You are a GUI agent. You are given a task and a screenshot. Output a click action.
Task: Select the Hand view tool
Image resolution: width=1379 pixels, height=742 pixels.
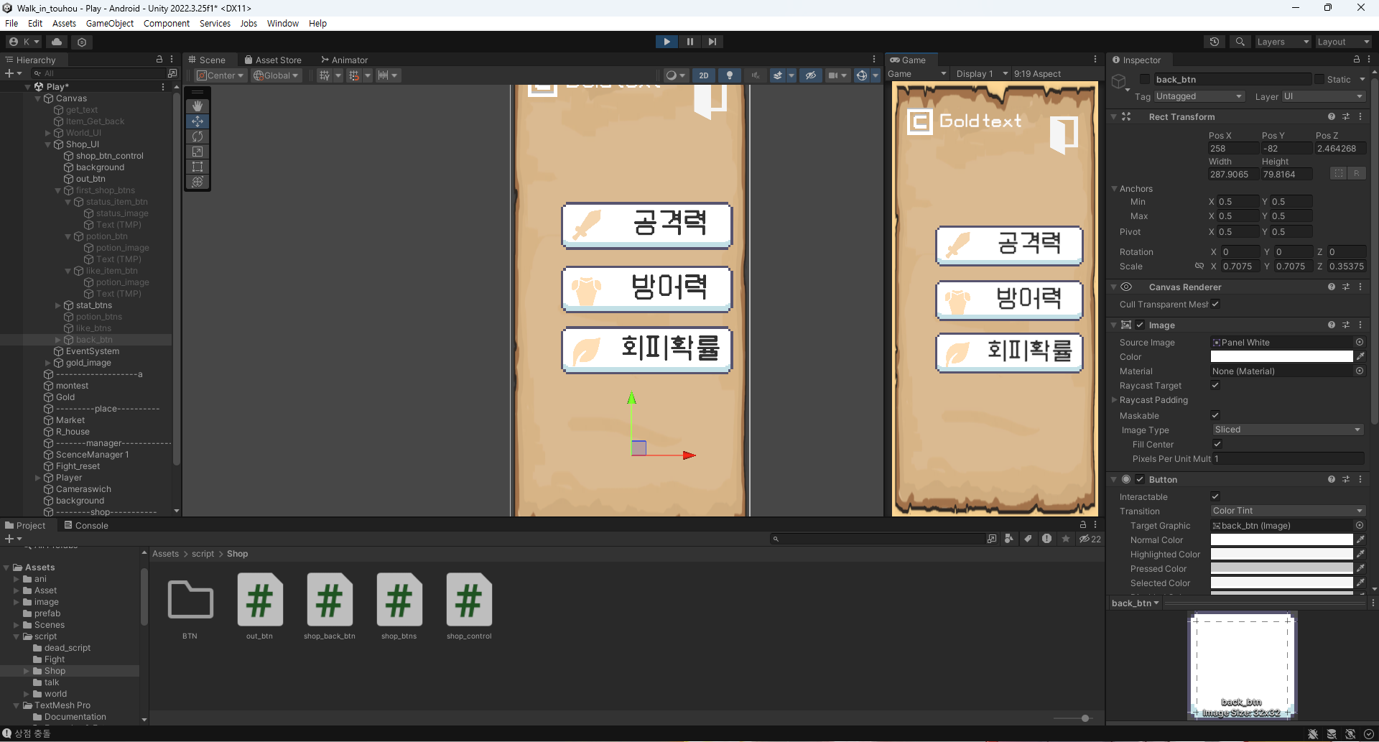click(x=198, y=106)
